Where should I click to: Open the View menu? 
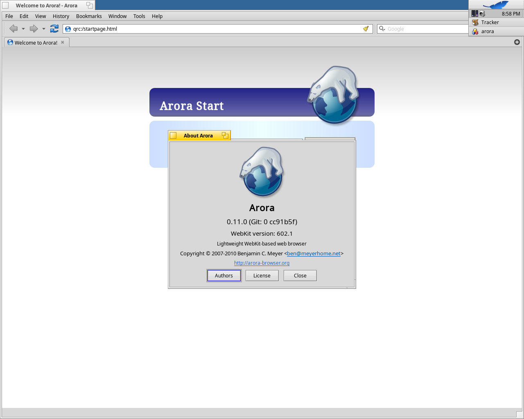(x=41, y=16)
